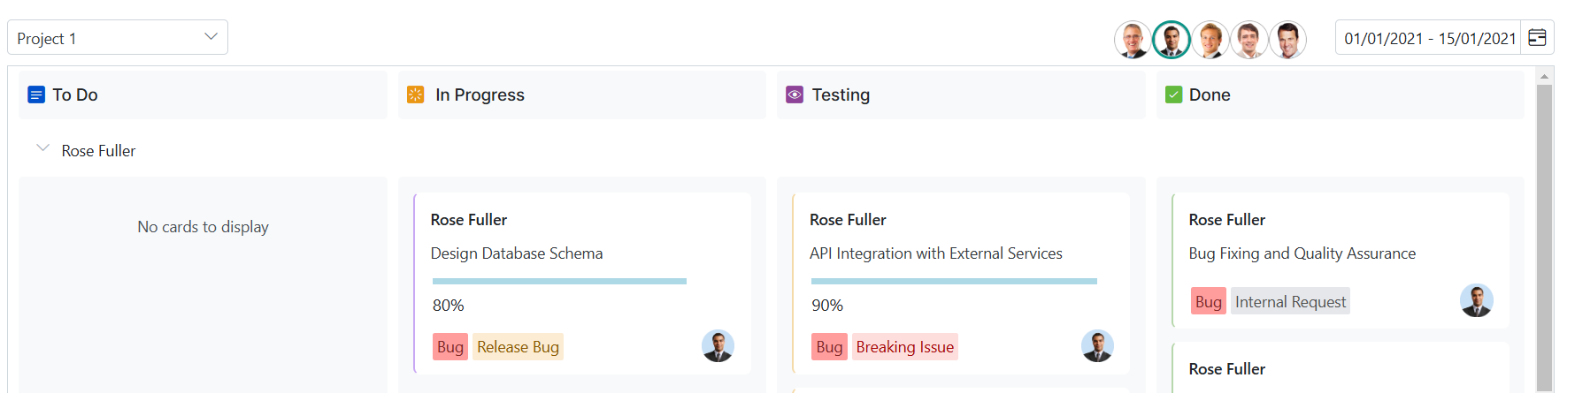Click the board's vertical scrollbar up arrow
The width and height of the screenshot is (1575, 393).
pos(1544,77)
